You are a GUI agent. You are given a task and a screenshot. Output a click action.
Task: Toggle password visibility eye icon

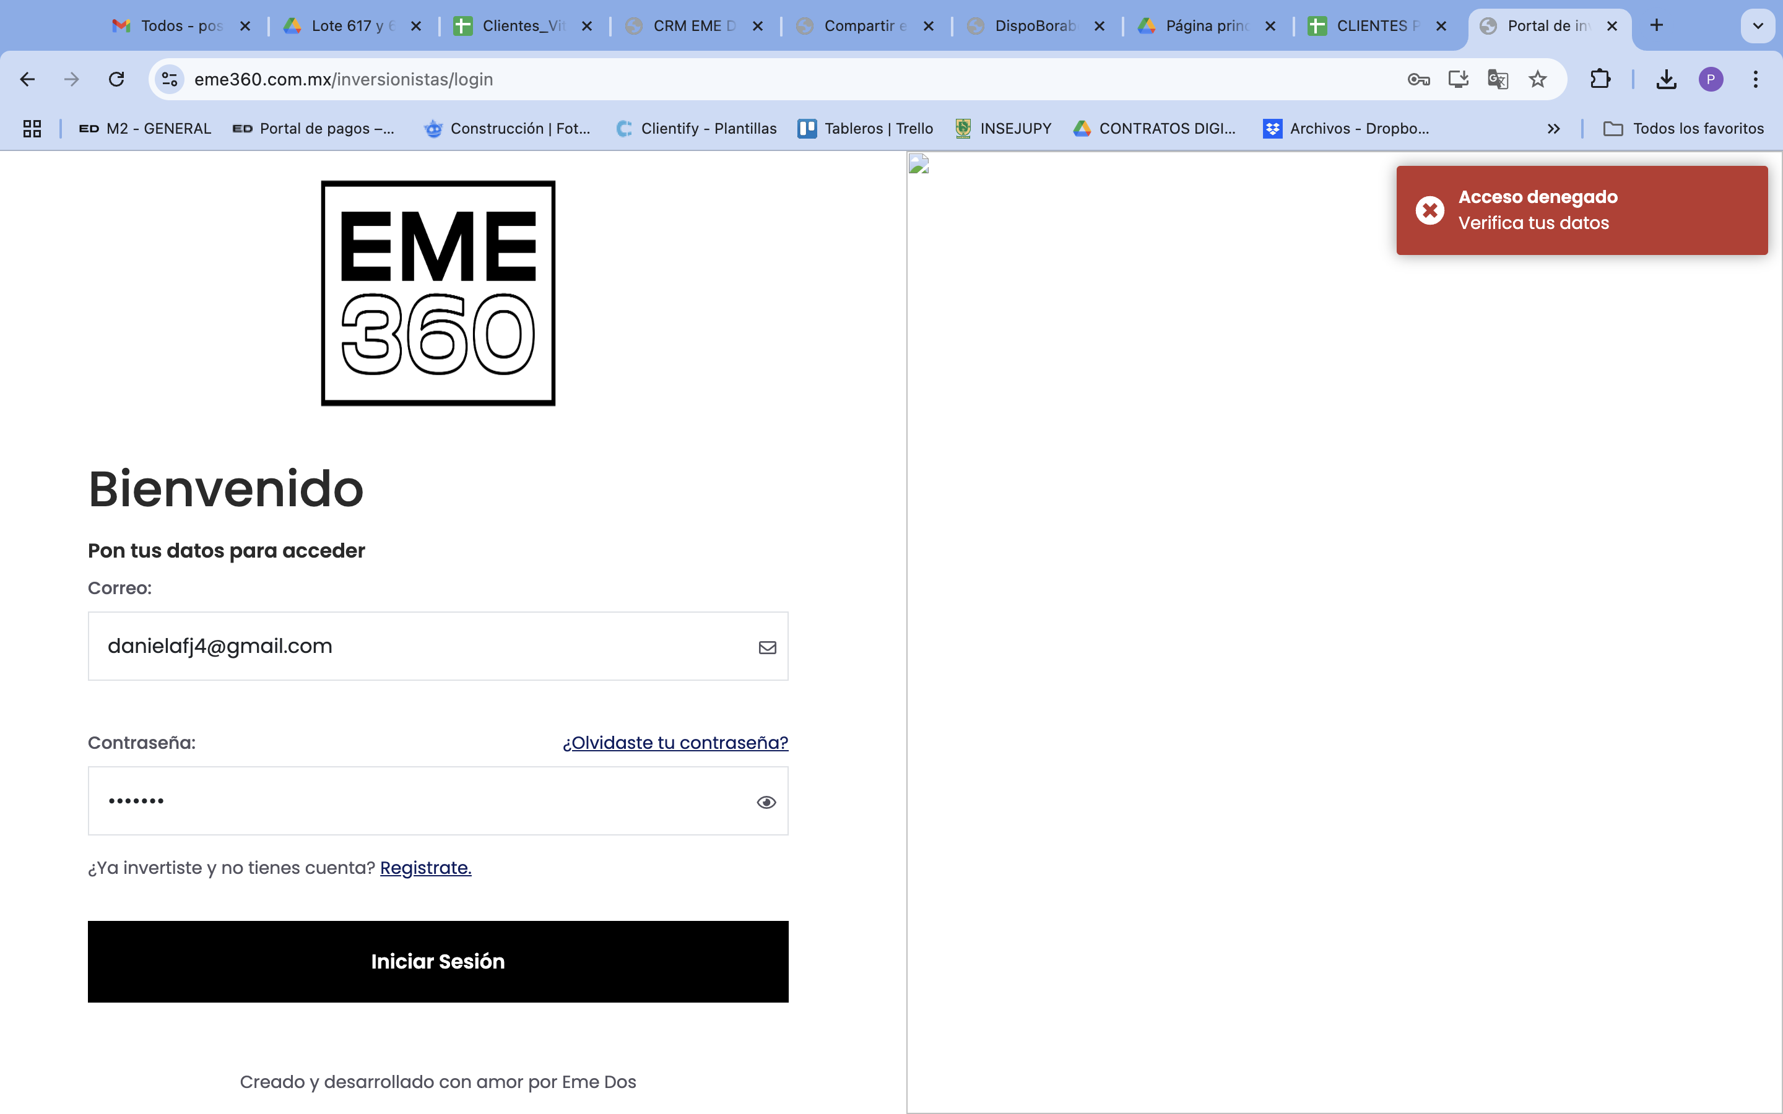point(766,801)
